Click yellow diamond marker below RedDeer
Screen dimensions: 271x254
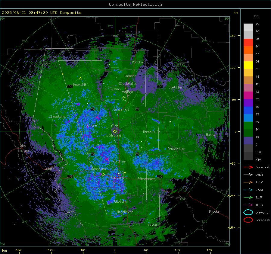pos(124,98)
